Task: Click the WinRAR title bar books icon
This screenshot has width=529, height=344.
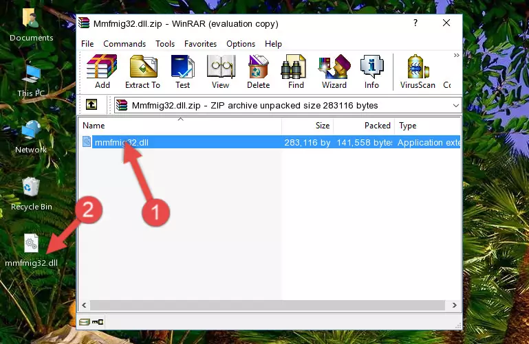Action: click(84, 23)
